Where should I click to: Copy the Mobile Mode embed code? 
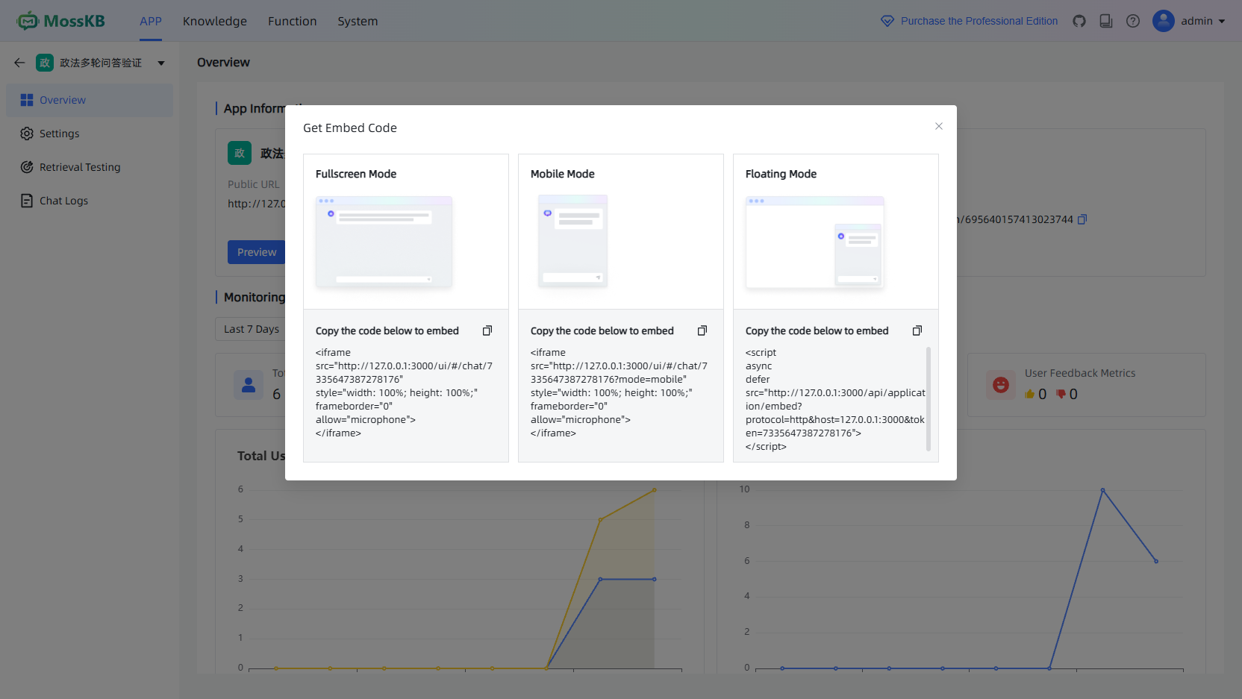point(702,330)
